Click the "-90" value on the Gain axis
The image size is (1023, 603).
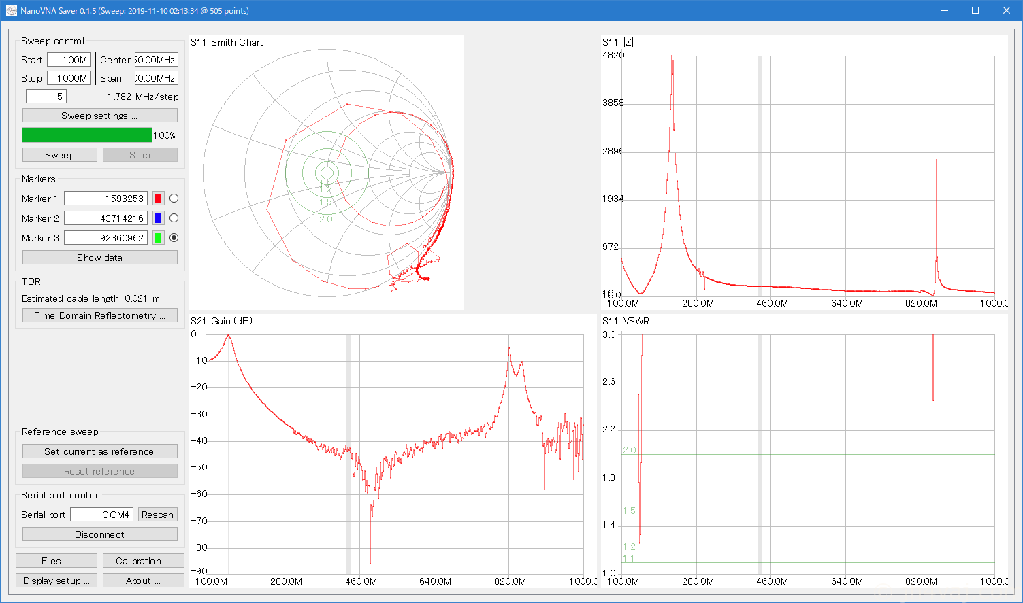200,571
